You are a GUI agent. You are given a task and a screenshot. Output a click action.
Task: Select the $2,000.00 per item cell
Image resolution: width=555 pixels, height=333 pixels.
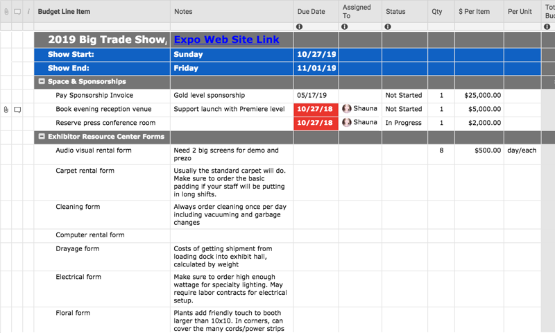(x=479, y=123)
